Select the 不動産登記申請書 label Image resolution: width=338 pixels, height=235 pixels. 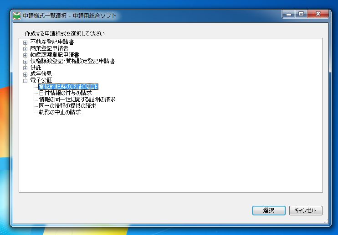pyautogui.click(x=52, y=42)
